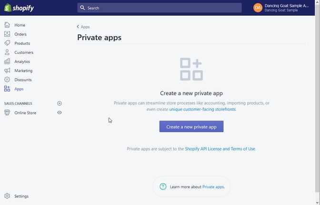
Task: Click the search magnifier icon
Action: [x=82, y=8]
